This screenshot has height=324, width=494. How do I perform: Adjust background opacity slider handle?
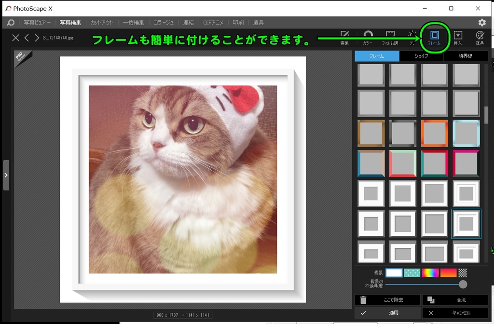click(463, 284)
